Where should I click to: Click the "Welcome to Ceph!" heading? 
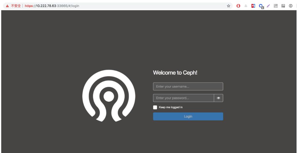pos(175,73)
